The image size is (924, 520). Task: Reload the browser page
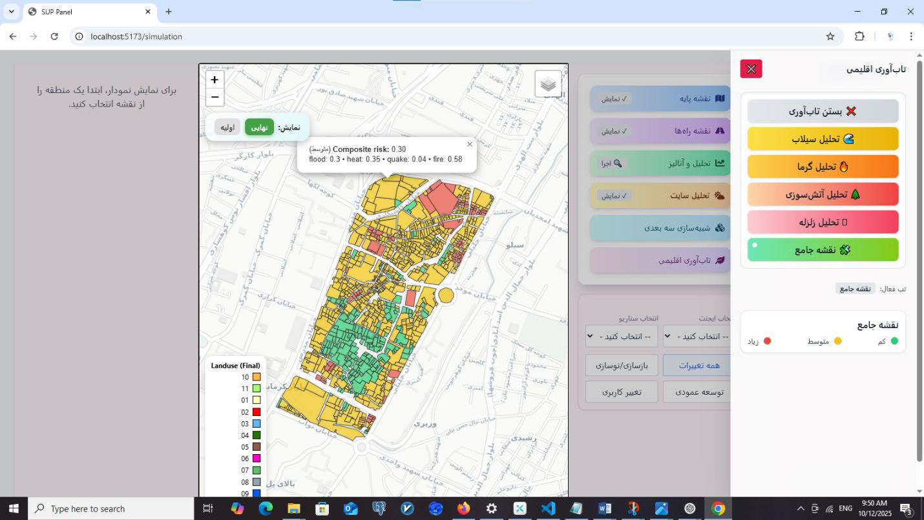point(54,37)
